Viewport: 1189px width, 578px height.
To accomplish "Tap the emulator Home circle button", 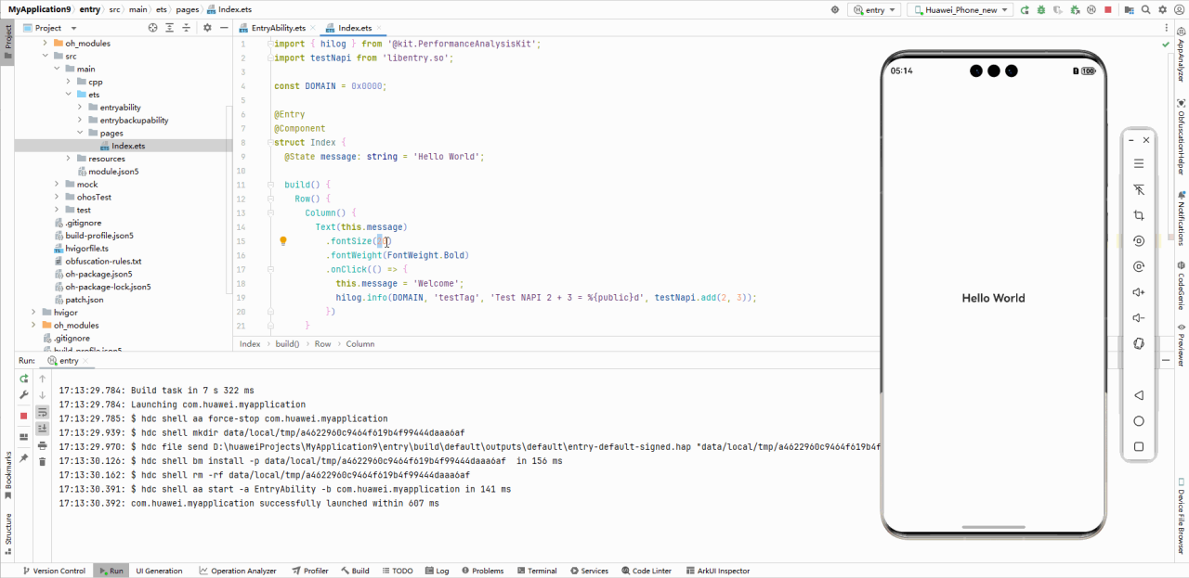I will tap(1138, 421).
